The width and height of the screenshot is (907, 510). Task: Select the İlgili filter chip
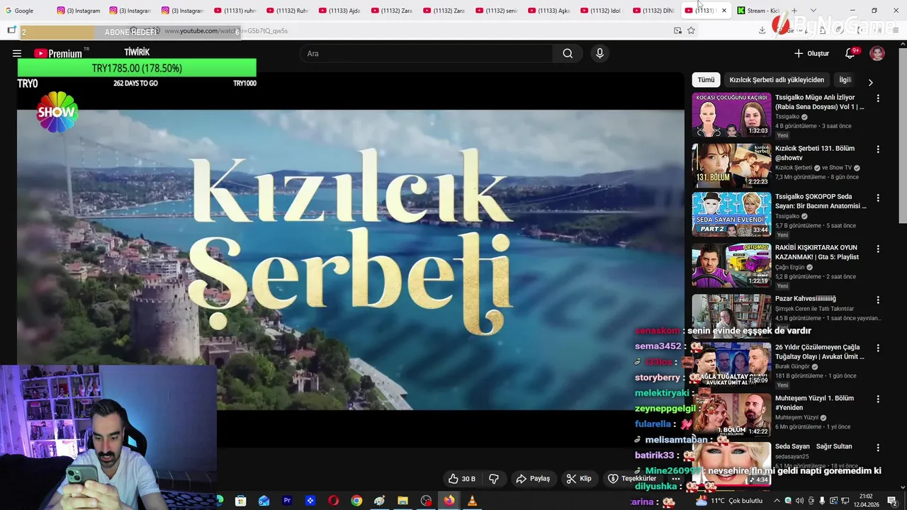pos(845,80)
